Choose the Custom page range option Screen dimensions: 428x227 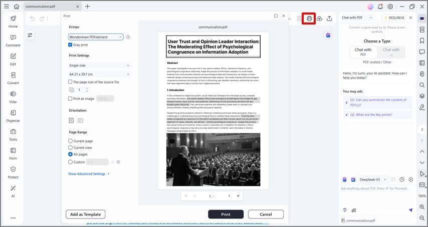(71, 162)
